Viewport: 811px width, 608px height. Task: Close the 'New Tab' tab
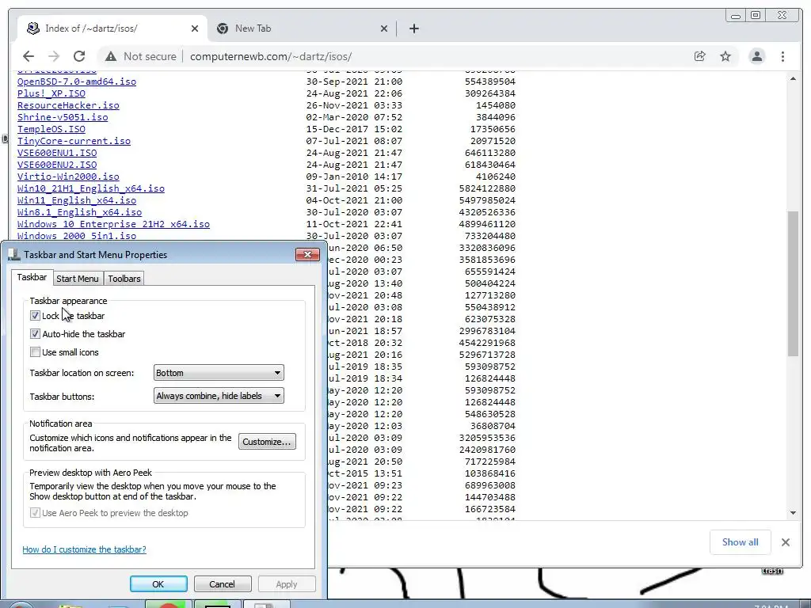384,28
